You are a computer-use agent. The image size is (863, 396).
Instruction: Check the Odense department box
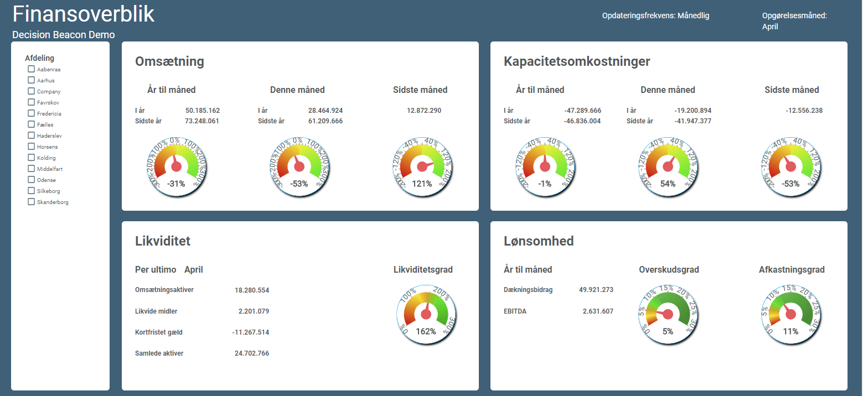click(32, 180)
